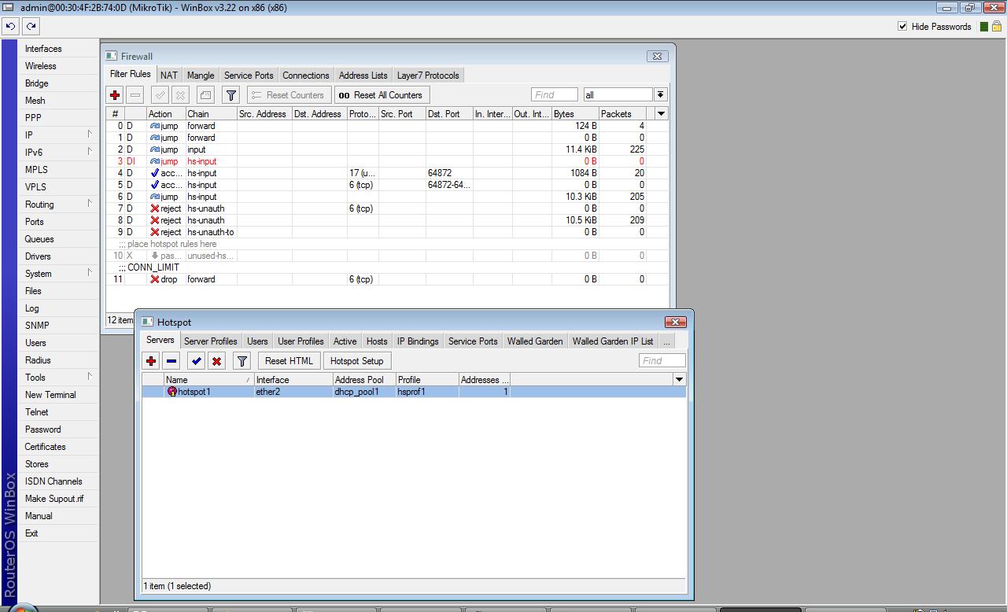Click the Comment icon in Firewall toolbar
The height and width of the screenshot is (612, 1007).
point(205,95)
